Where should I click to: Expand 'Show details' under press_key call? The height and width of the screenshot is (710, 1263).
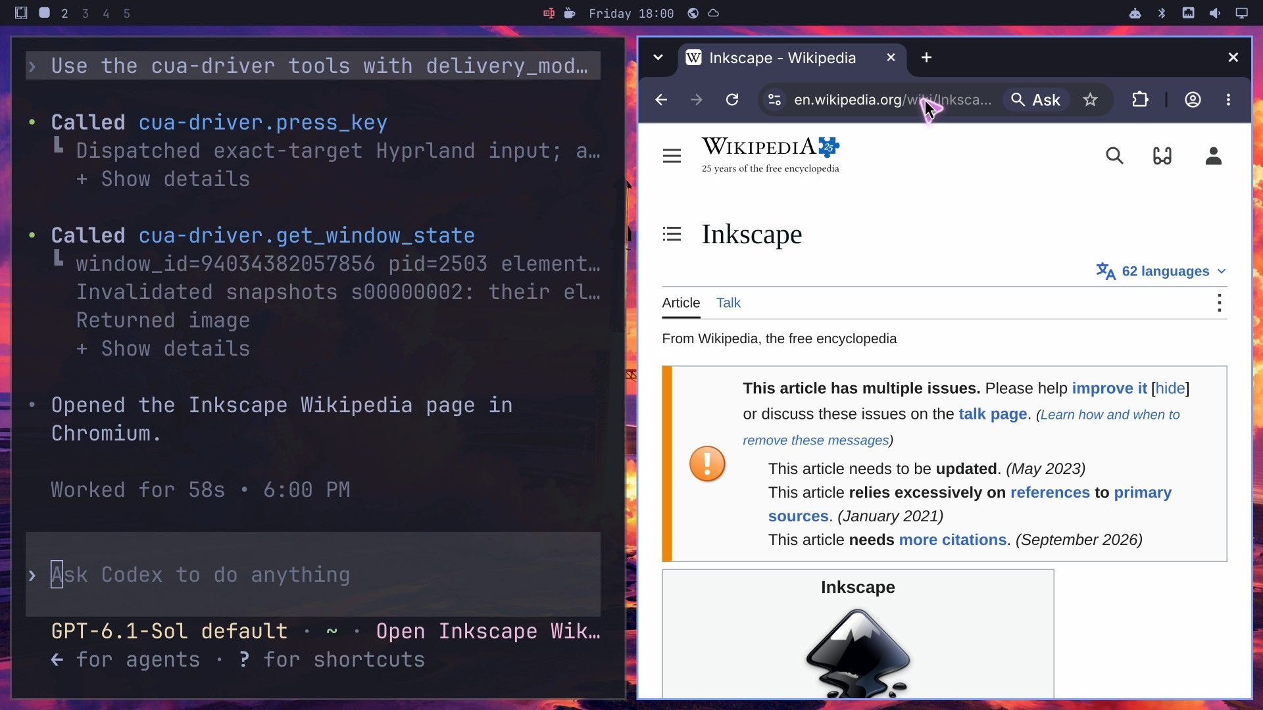163,179
